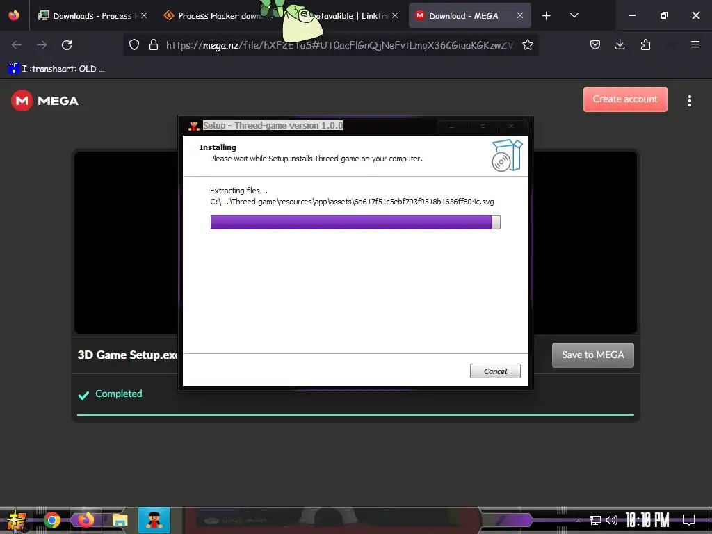Cancel the Threed-game installation
Viewport: 712px width, 534px height.
tap(495, 371)
